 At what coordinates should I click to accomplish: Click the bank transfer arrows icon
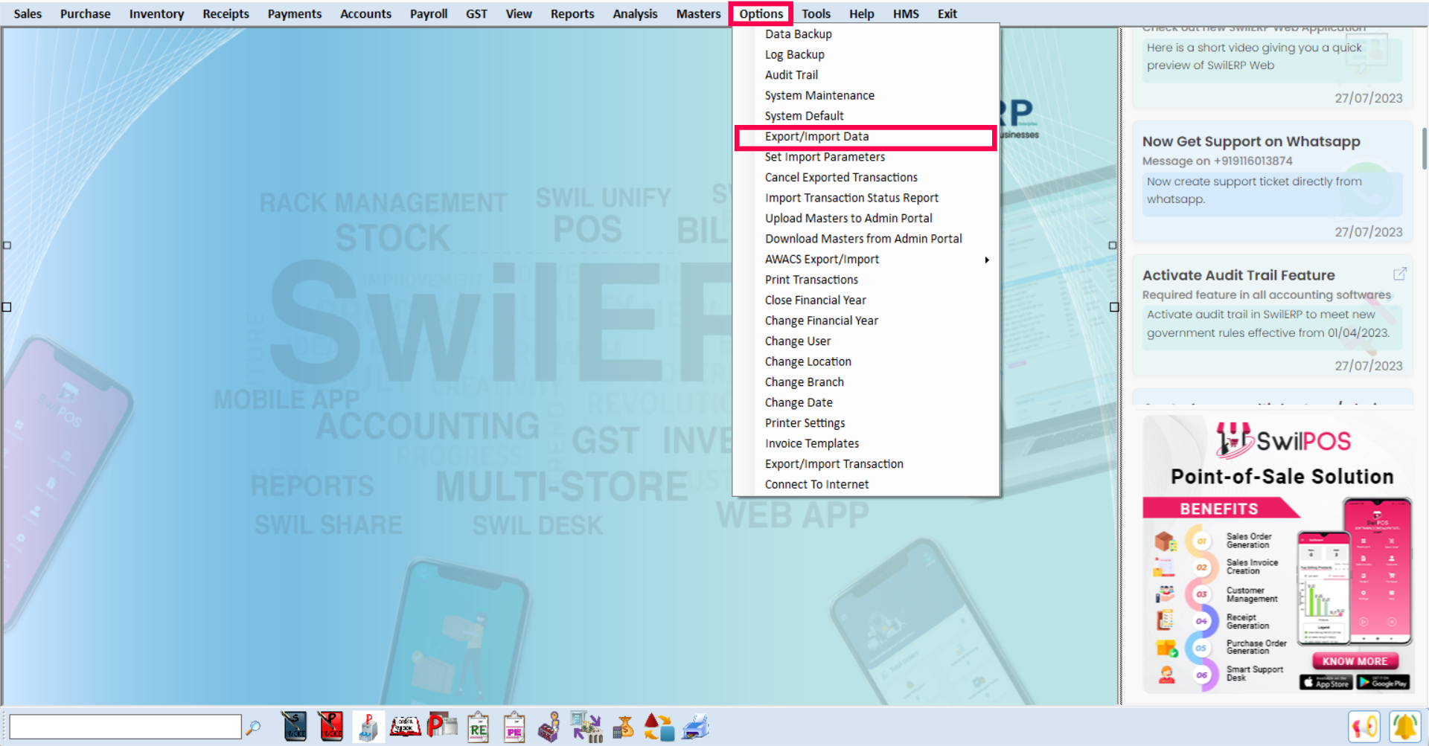point(586,727)
